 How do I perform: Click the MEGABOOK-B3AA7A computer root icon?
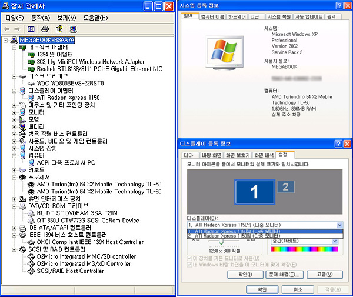[14, 40]
